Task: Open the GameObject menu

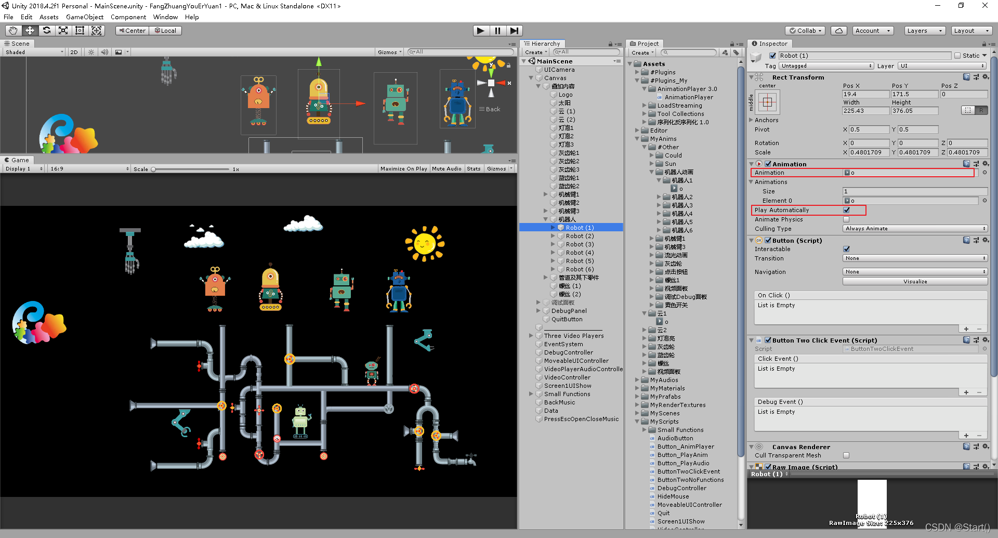Action: click(x=85, y=17)
